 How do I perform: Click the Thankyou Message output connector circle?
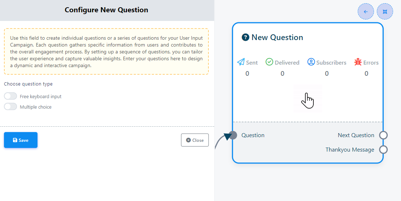click(384, 149)
